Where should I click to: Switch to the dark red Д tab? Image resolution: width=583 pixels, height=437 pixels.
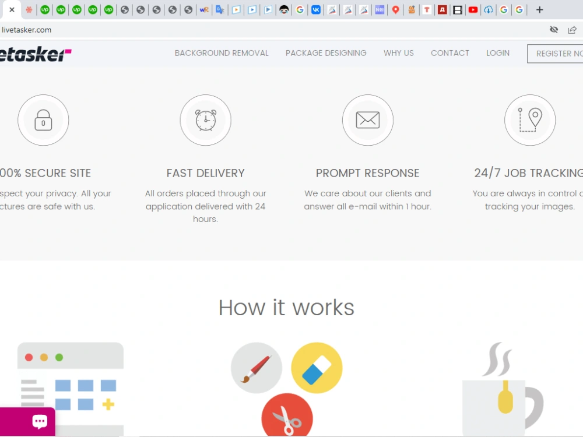click(x=442, y=10)
